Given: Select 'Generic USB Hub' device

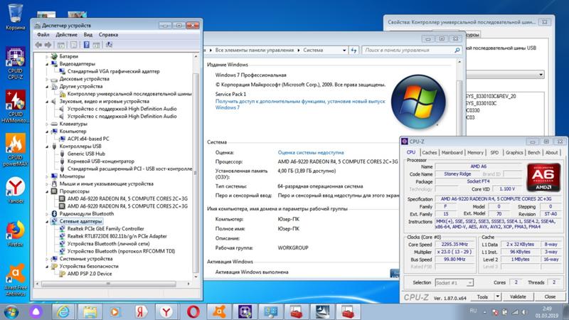Looking at the screenshot, I should (86, 154).
